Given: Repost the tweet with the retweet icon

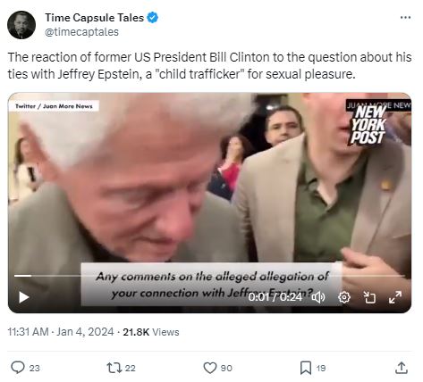Looking at the screenshot, I should 114,368.
